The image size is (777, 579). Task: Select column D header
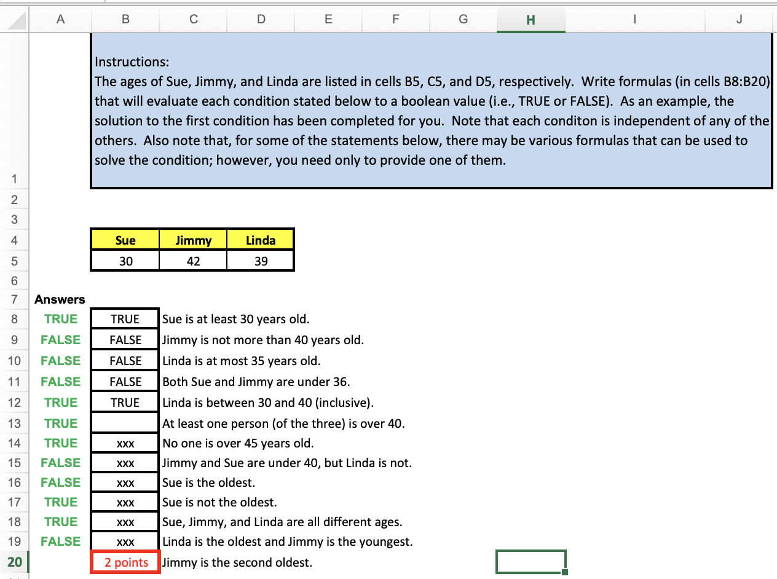[261, 19]
